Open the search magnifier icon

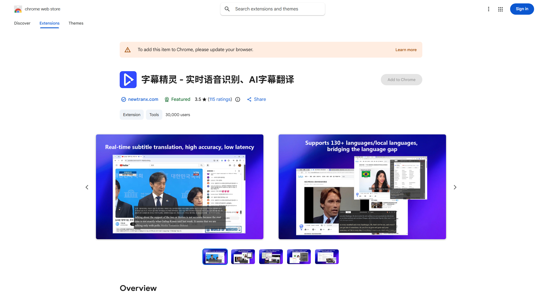[227, 9]
